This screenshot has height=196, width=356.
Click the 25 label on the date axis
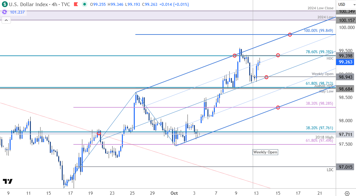point(132,193)
